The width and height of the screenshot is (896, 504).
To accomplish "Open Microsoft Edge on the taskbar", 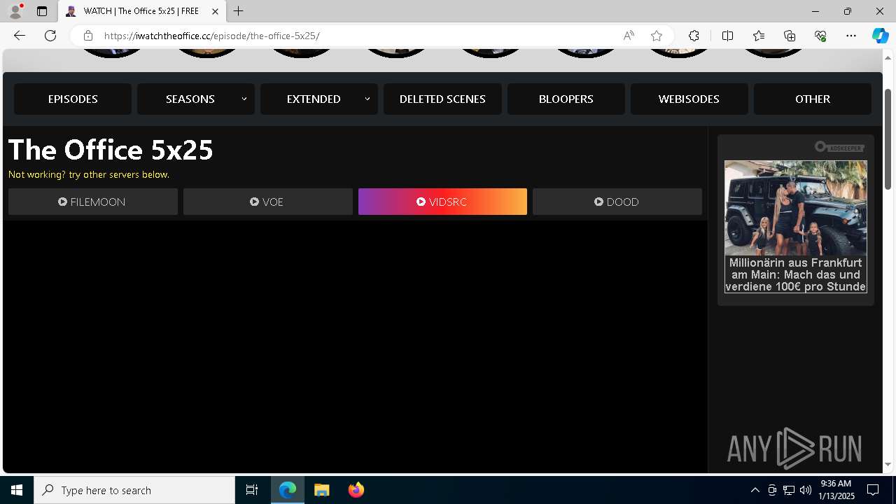I will (x=288, y=490).
